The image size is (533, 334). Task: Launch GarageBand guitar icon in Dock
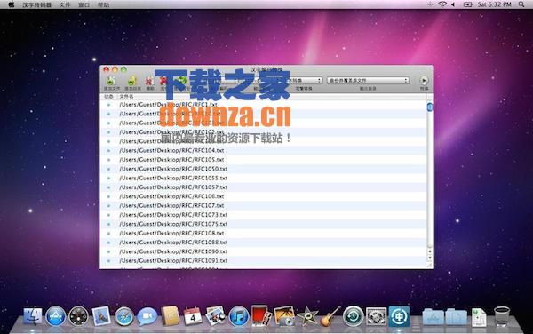330,316
